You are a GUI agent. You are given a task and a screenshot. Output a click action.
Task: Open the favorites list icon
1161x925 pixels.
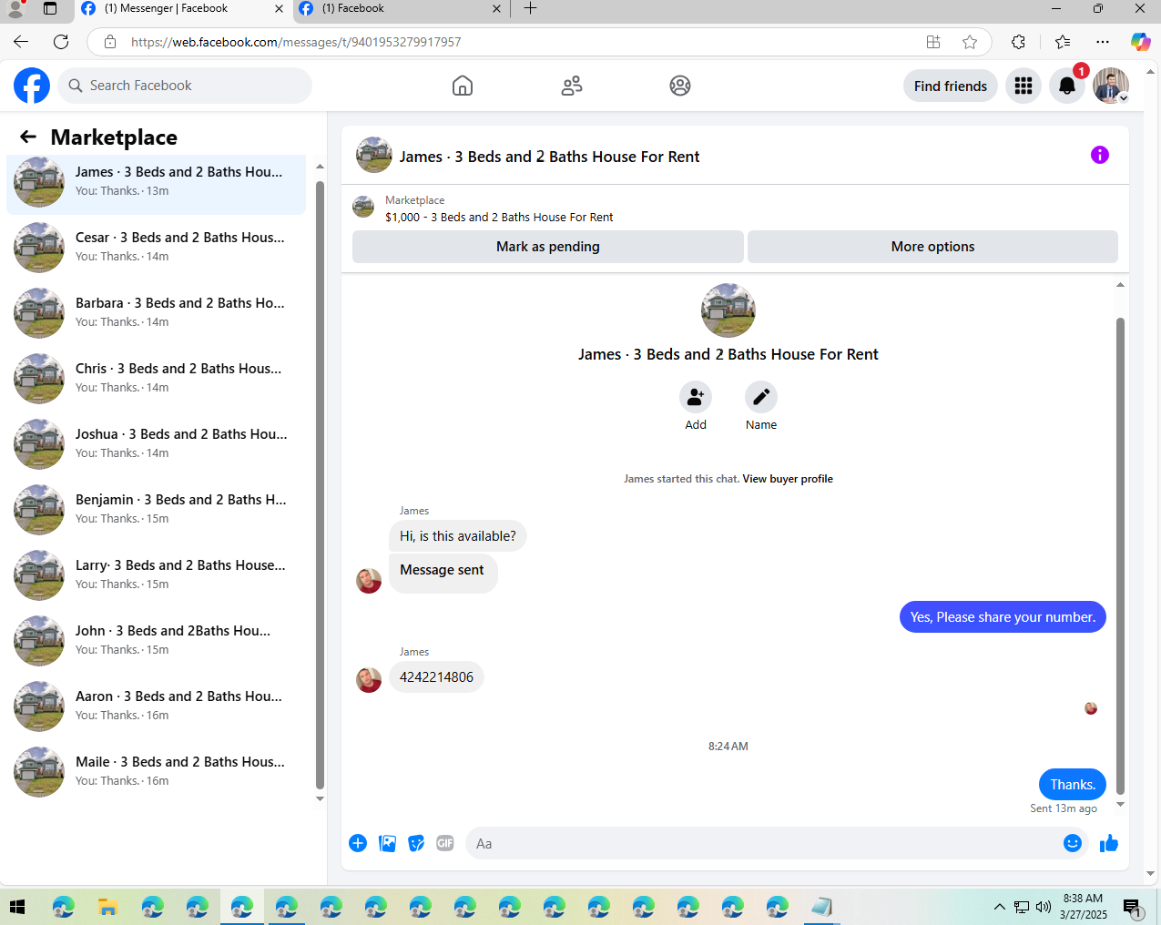click(x=1063, y=42)
